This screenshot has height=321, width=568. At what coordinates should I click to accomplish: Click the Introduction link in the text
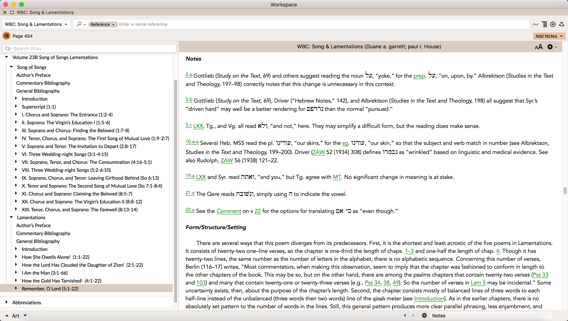point(429,298)
